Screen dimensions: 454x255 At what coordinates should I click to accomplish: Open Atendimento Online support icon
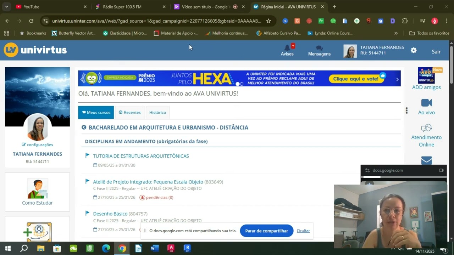click(426, 128)
